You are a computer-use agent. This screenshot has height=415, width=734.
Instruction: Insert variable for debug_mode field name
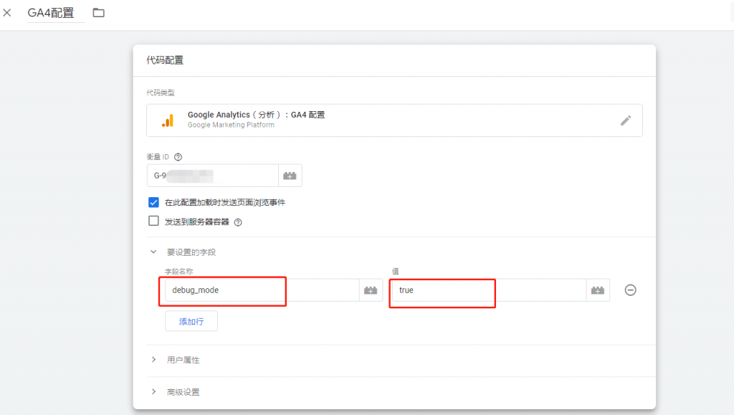pos(371,290)
